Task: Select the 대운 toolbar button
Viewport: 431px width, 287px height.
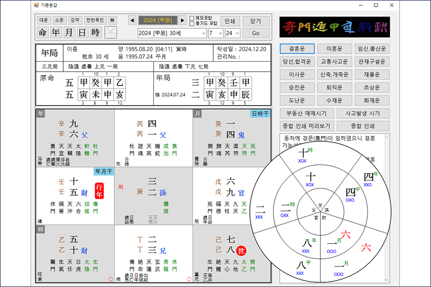Action: pyautogui.click(x=44, y=20)
